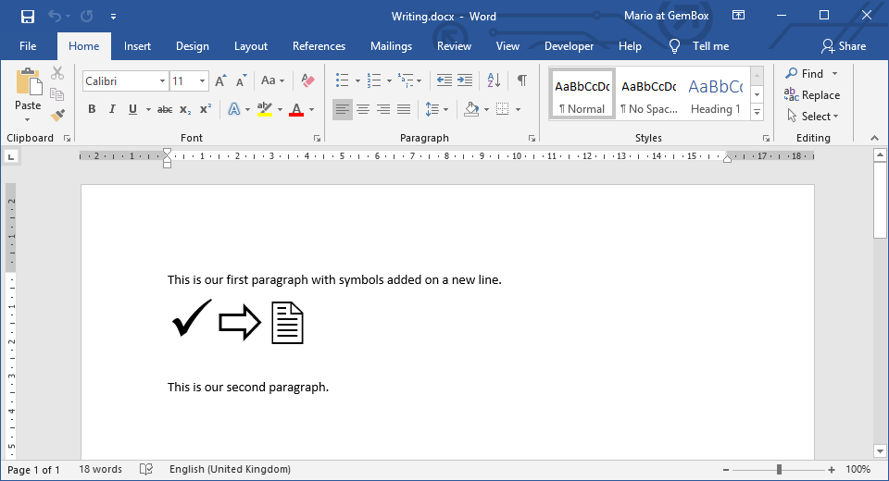This screenshot has width=889, height=481.
Task: Click the Replace button
Action: 812,95
